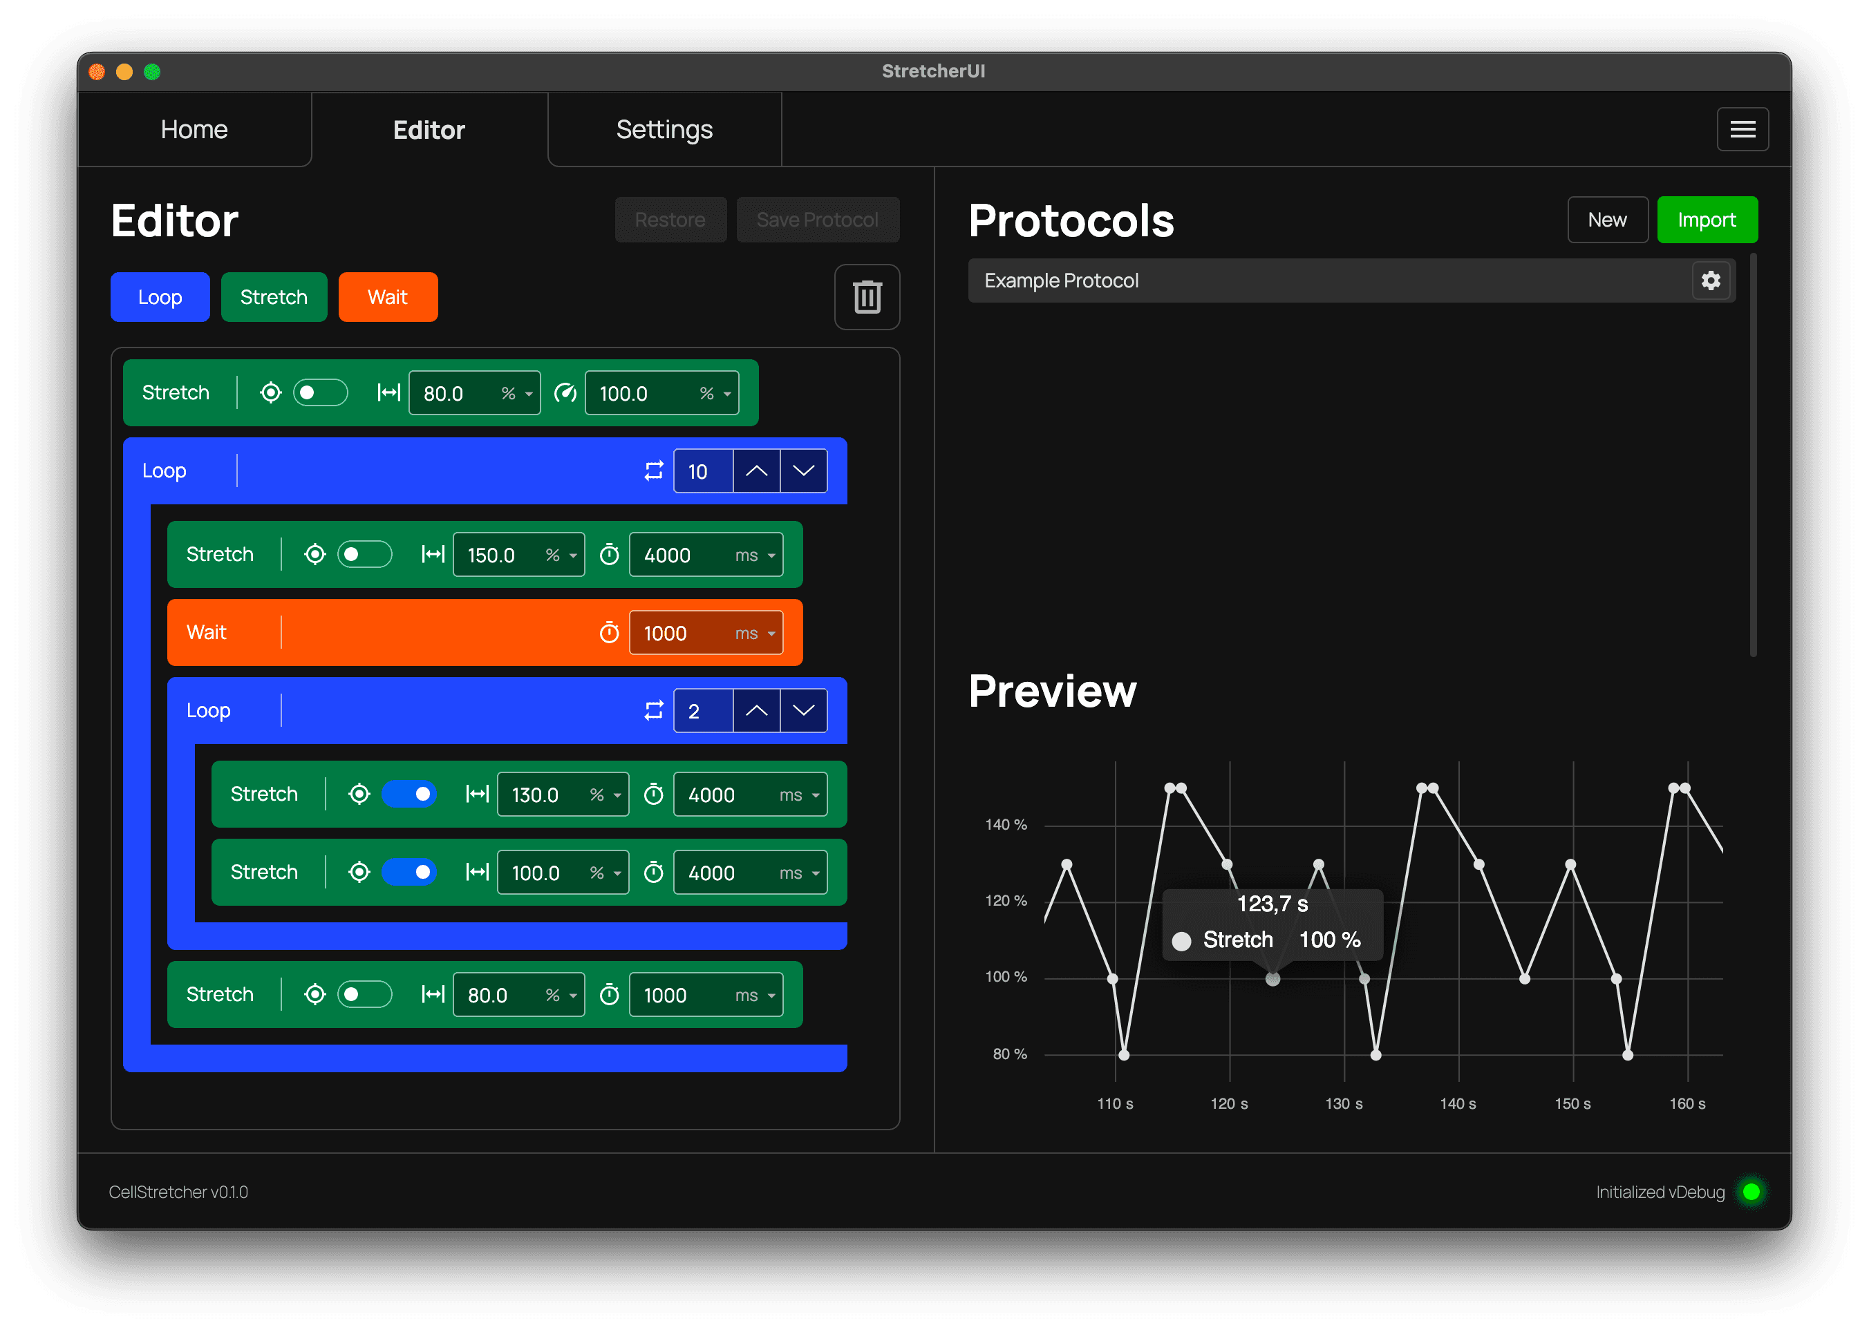1869x1332 pixels.
Task: Disable switch in 100.0% Stretch row
Action: [x=409, y=872]
